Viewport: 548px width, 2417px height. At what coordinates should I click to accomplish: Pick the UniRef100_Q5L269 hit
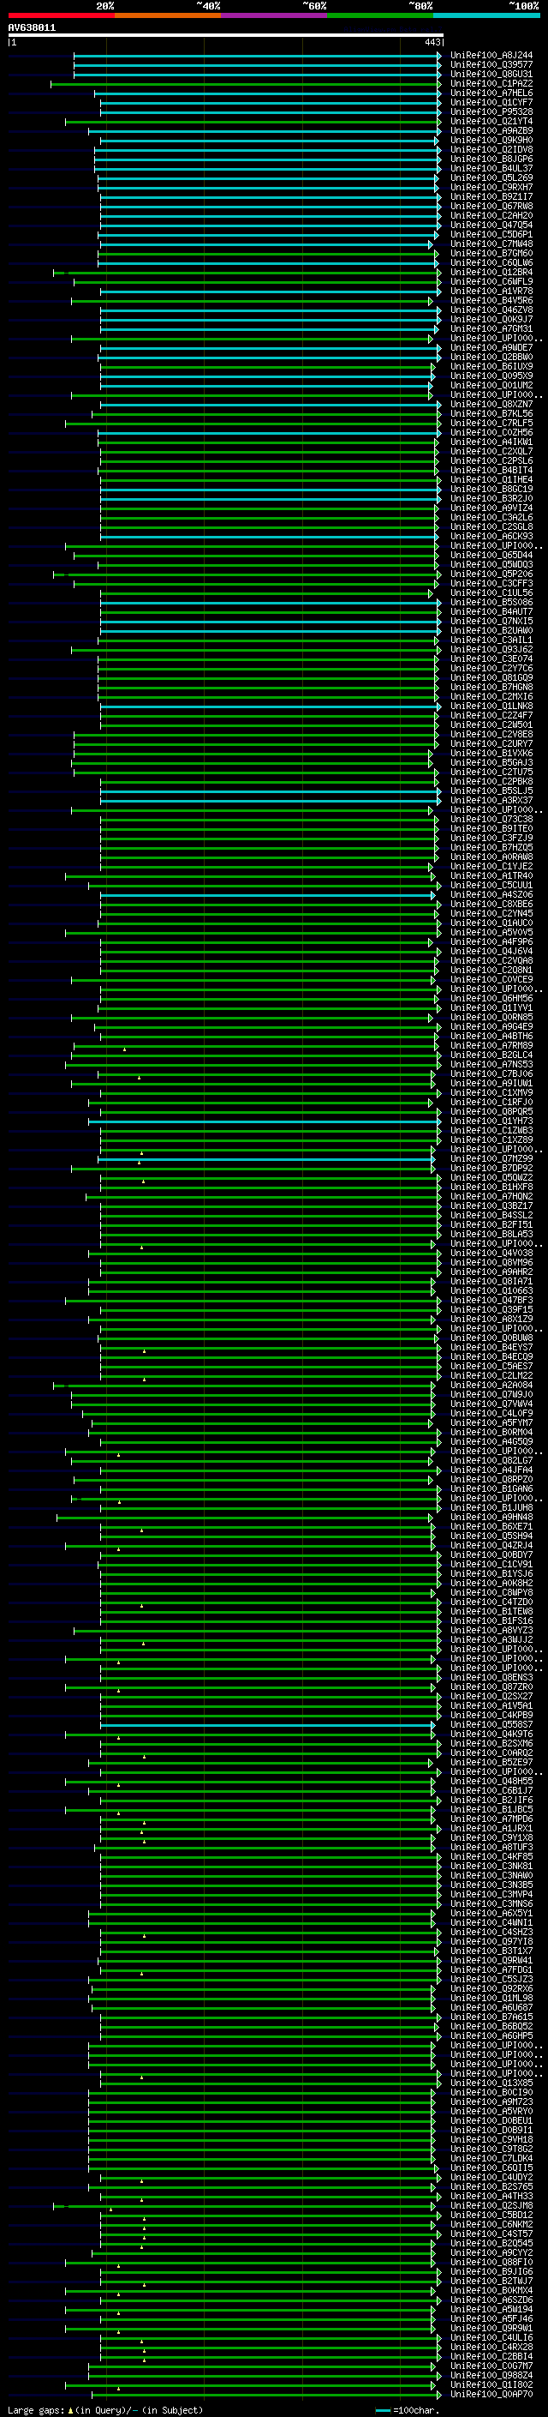(491, 178)
